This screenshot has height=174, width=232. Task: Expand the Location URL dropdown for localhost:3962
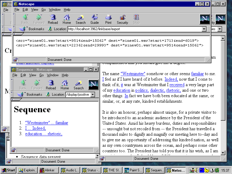click(x=204, y=29)
